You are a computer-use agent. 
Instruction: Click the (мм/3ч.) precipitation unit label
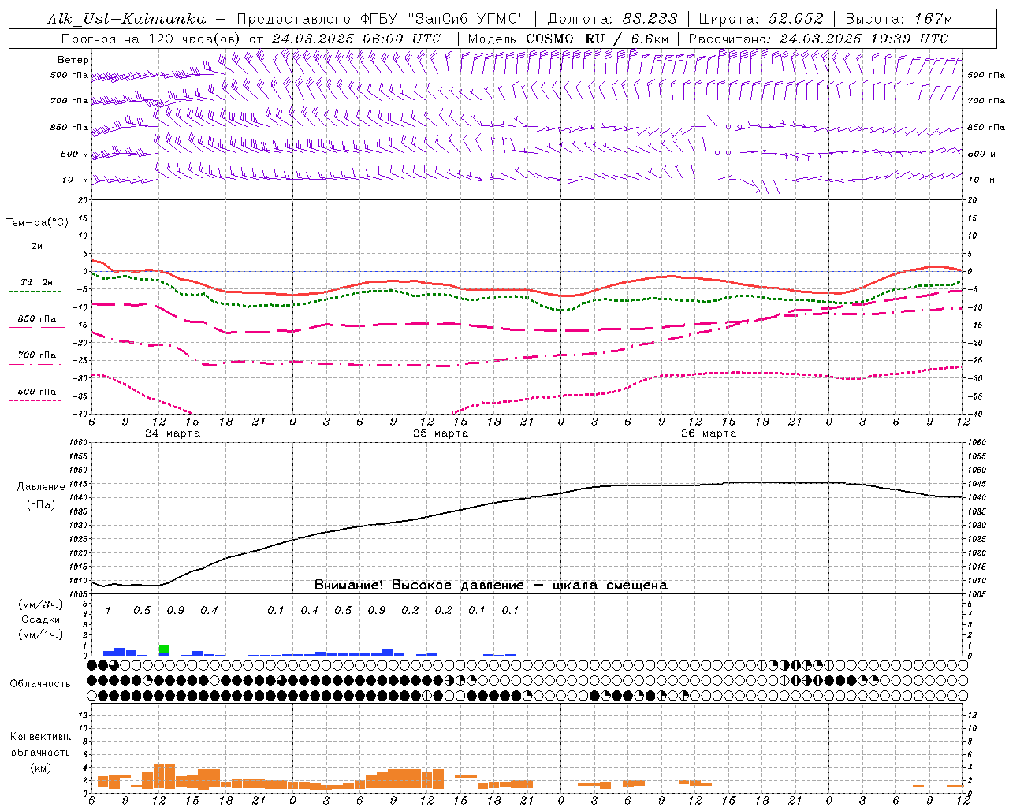point(41,605)
